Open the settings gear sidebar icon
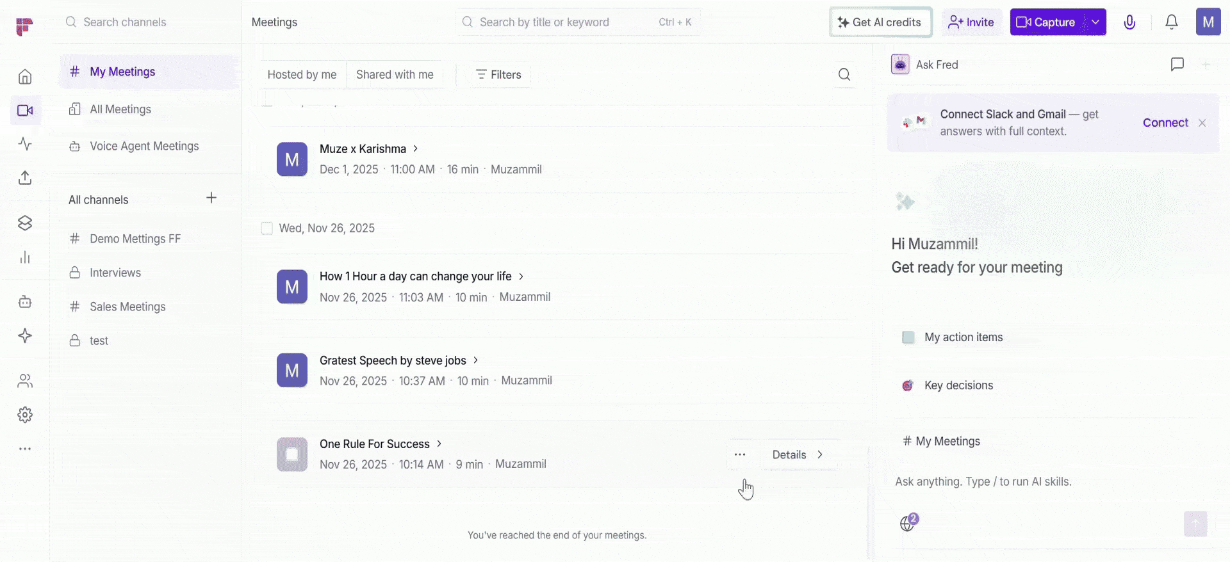This screenshot has width=1230, height=562. click(x=25, y=415)
